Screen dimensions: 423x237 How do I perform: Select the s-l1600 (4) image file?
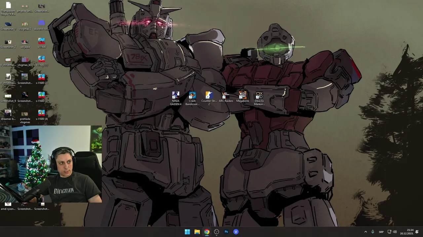coord(42,115)
